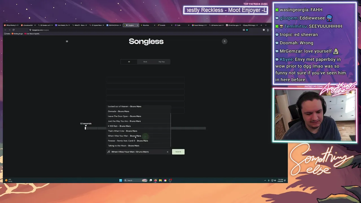361x203 pixels.
Task: Open the Clair Obscur Expedition bookmark
Action: coord(32,34)
